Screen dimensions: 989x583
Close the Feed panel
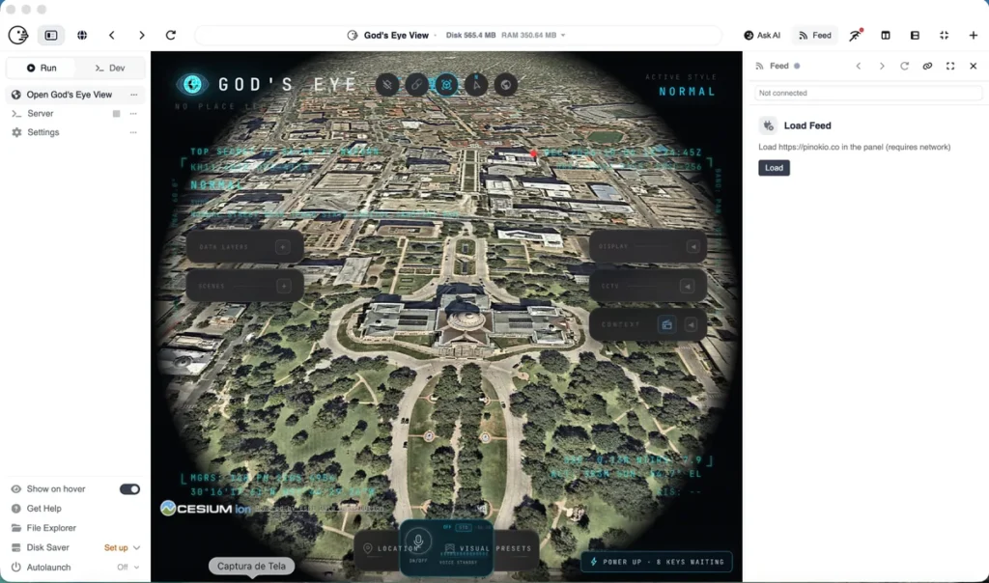(974, 67)
